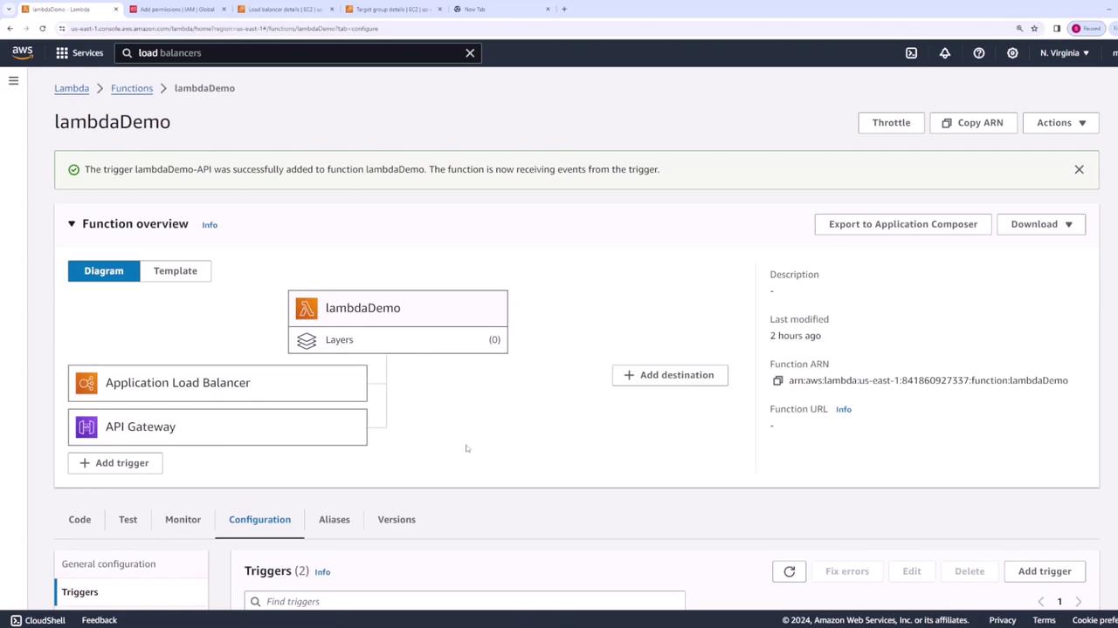The width and height of the screenshot is (1118, 628).
Task: Click Export to Application Composer
Action: point(903,224)
